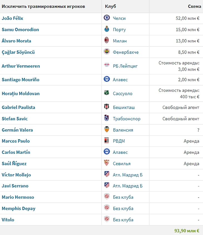
Task: Click the Атл. Мадрид Б link for Javi Serrano
Action: pyautogui.click(x=128, y=186)
